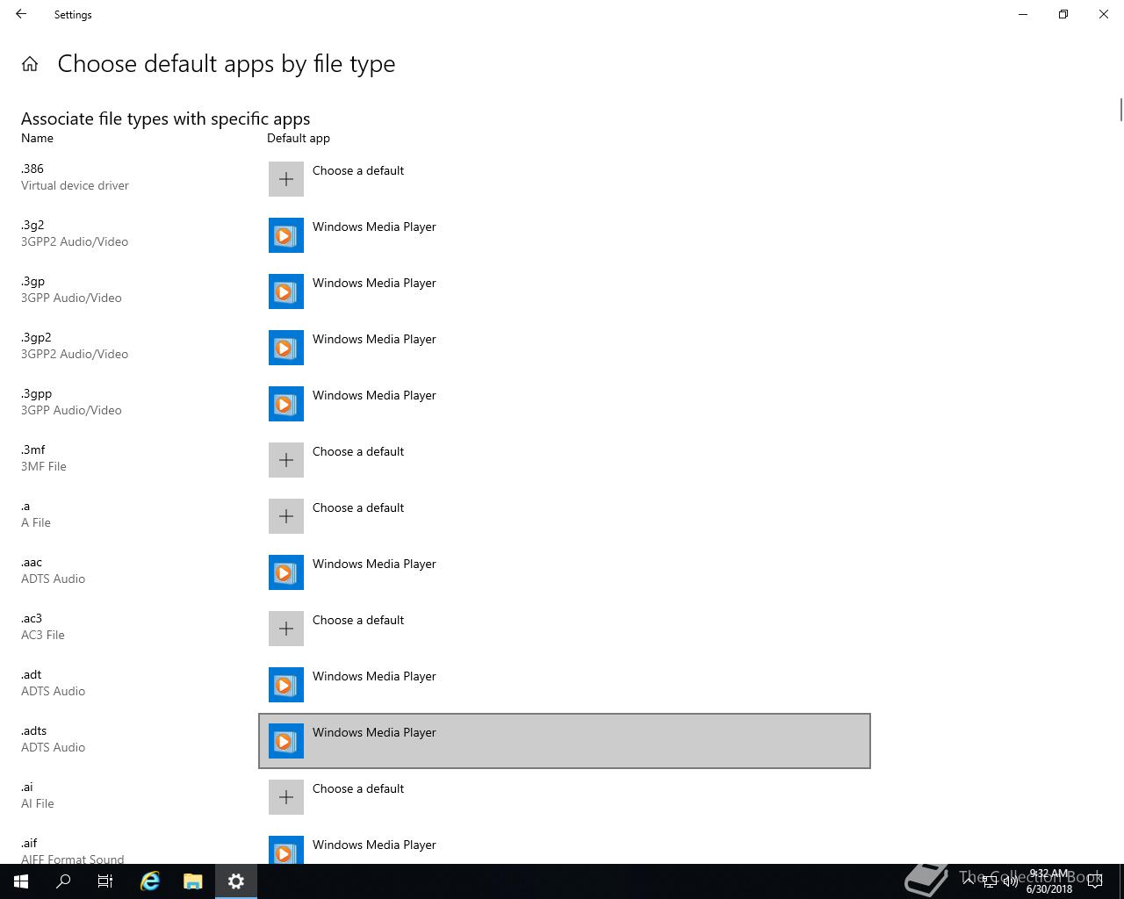Choose a default label for .ac3
The height and width of the screenshot is (899, 1124).
(x=358, y=620)
